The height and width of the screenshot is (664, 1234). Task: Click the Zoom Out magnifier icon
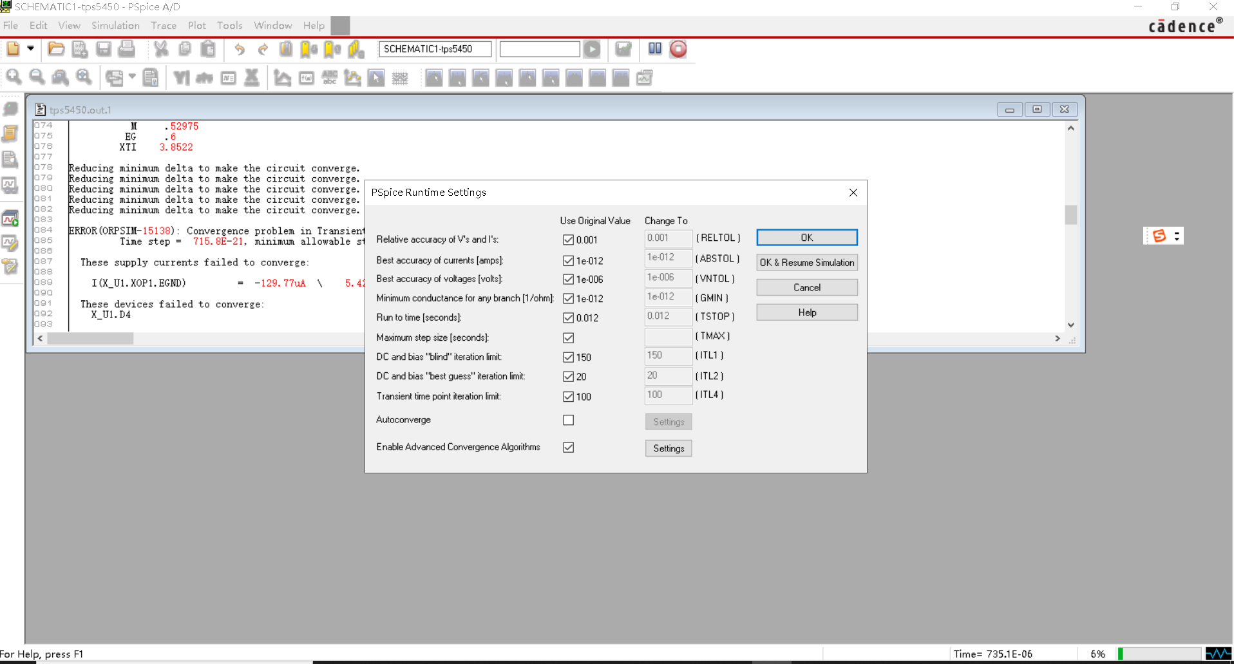click(37, 78)
